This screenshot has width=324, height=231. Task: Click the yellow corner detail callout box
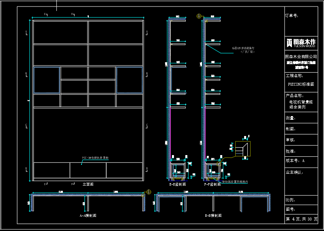(x=243, y=149)
